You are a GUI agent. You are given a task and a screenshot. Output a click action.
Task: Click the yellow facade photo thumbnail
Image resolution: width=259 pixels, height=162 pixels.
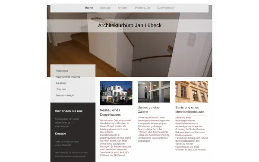tap(191, 92)
